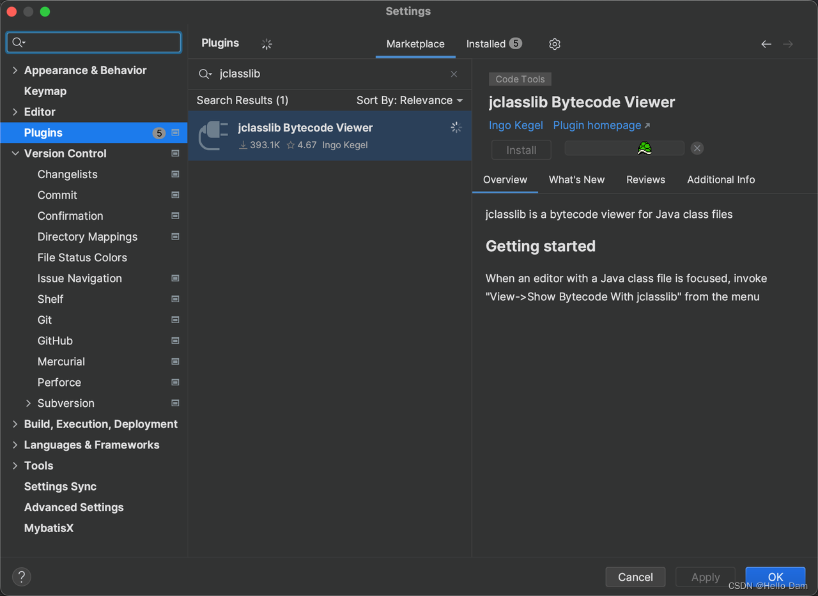Click project-level icon next to Issue Navigation
Screen dimensions: 818x596
tap(175, 279)
